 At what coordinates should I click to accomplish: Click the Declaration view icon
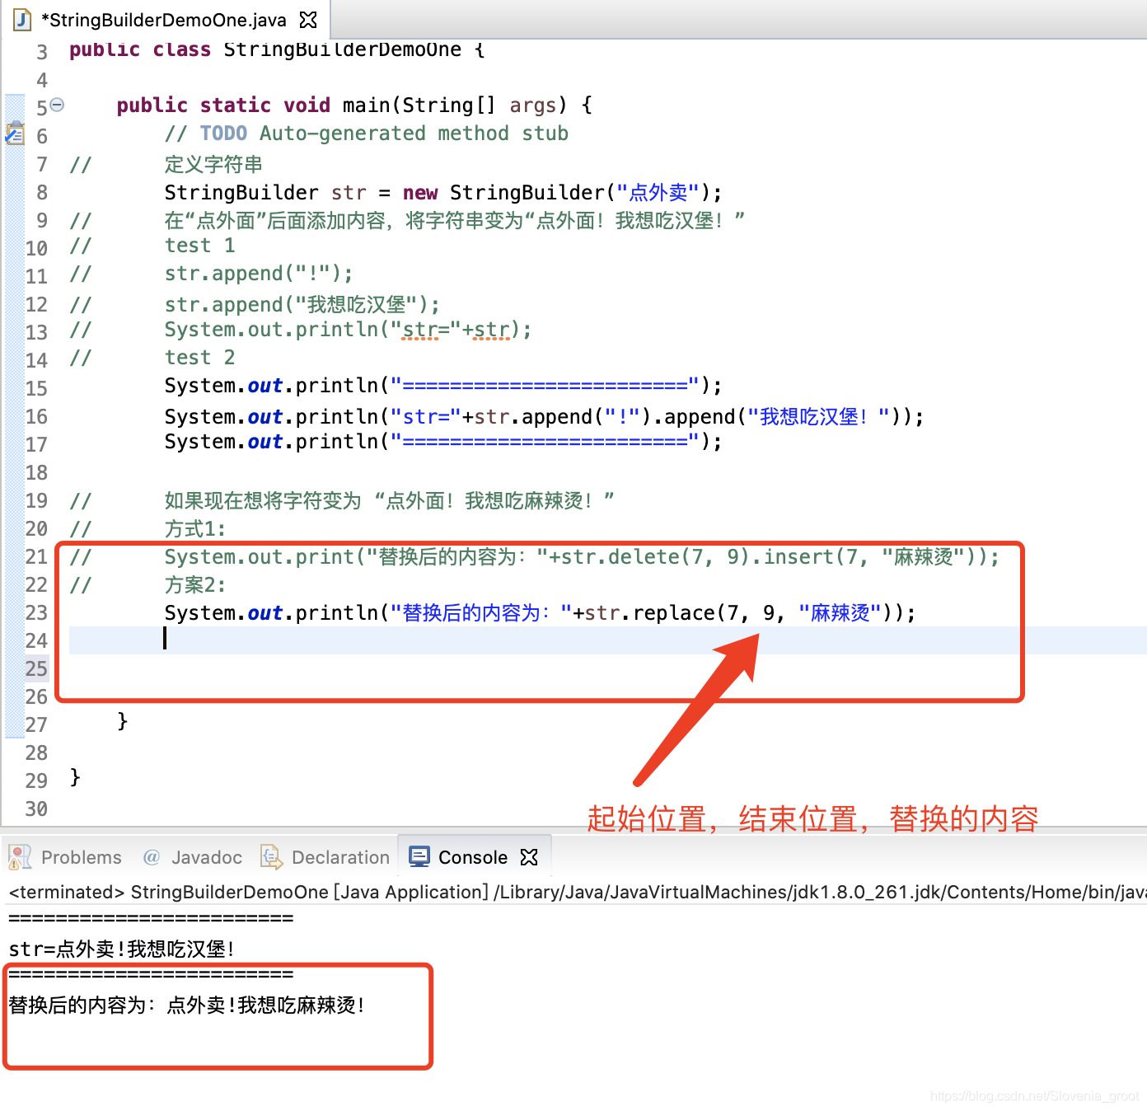coord(271,857)
